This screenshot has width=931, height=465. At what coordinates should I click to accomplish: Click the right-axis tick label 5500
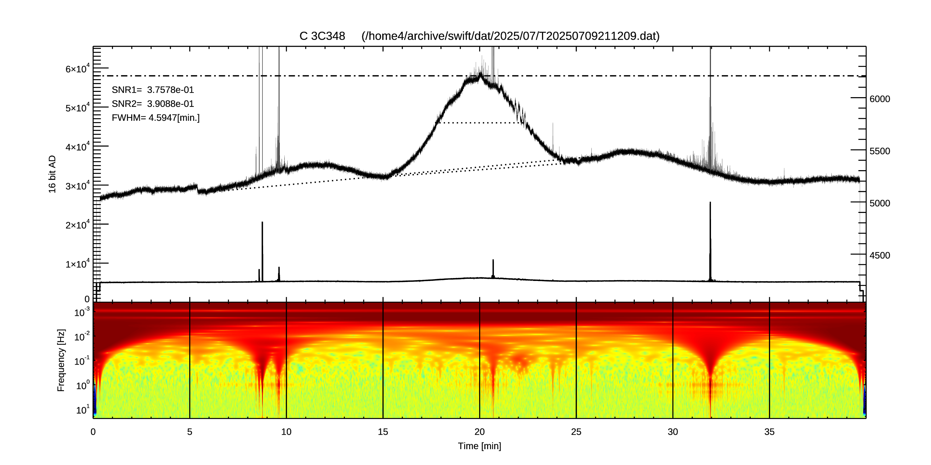point(880,151)
